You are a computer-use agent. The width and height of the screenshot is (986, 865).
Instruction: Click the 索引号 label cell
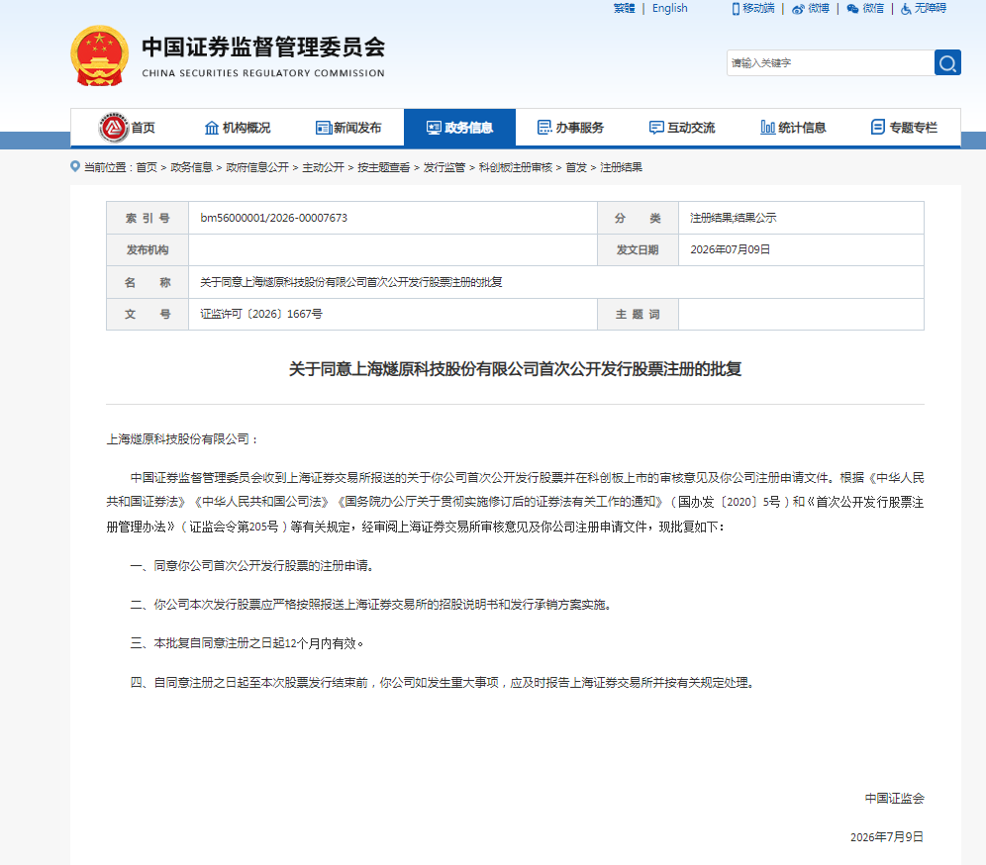pos(148,218)
